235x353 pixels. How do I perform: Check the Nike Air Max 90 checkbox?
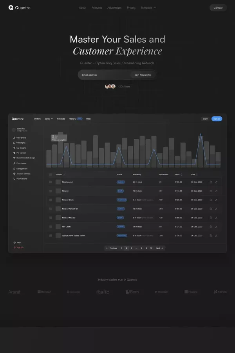(x=51, y=218)
